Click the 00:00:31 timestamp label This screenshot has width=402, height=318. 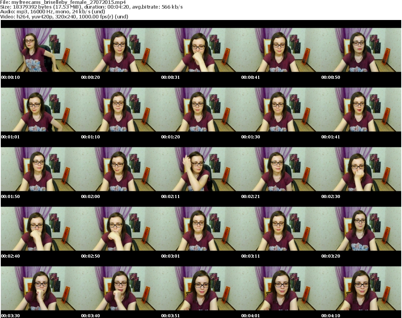point(170,77)
